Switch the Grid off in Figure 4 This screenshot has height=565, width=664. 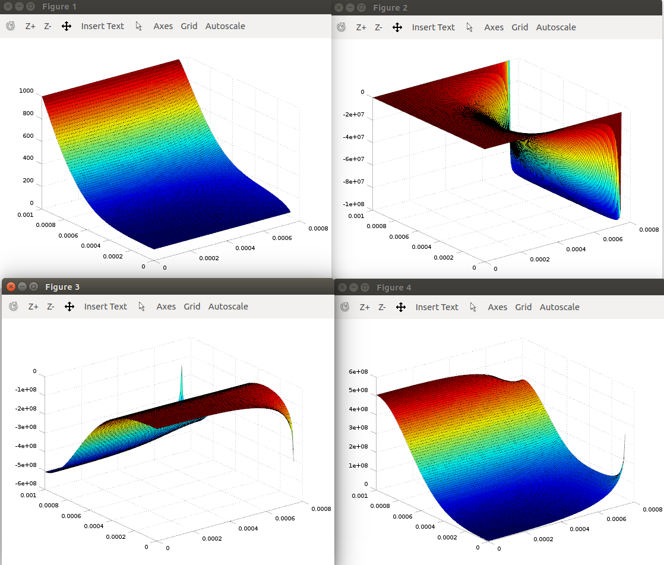(x=523, y=307)
